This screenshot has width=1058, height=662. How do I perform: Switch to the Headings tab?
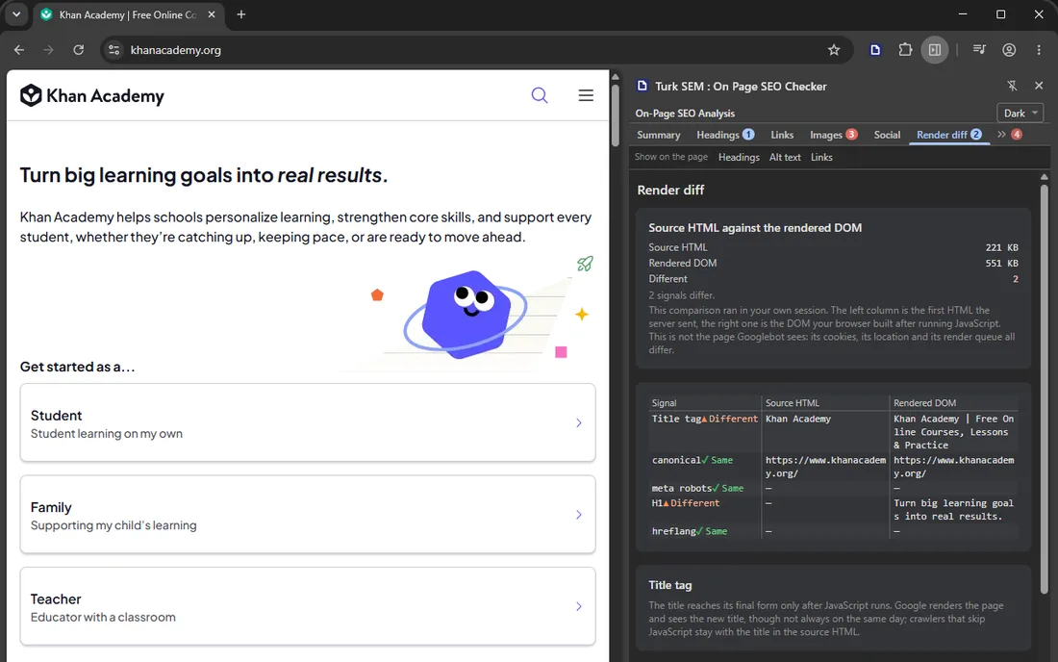tap(725, 135)
